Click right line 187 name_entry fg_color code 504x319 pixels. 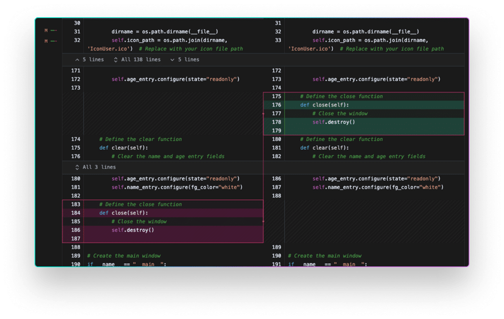point(378,187)
